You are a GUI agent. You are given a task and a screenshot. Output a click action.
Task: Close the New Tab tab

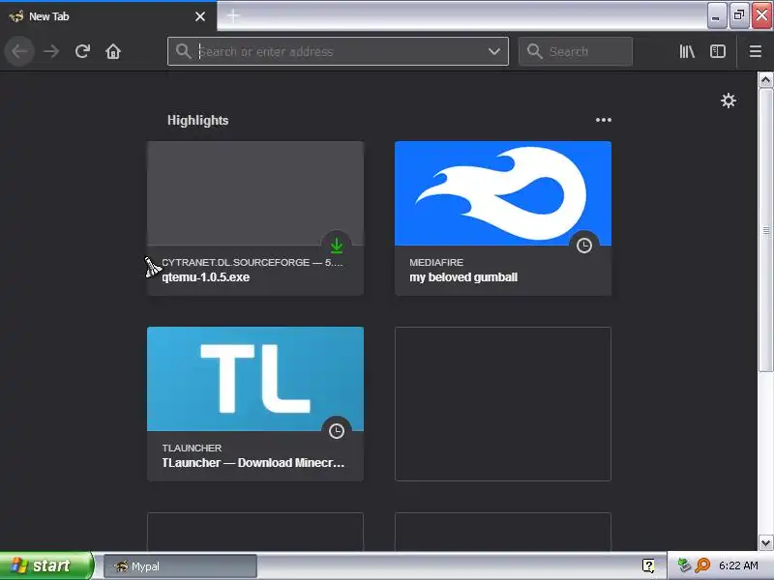200,16
